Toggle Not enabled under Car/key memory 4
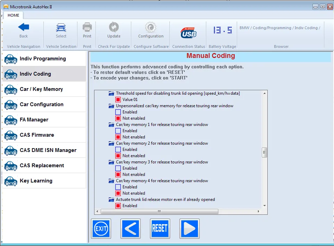Viewport: 334px width, 246px height. click(x=118, y=193)
